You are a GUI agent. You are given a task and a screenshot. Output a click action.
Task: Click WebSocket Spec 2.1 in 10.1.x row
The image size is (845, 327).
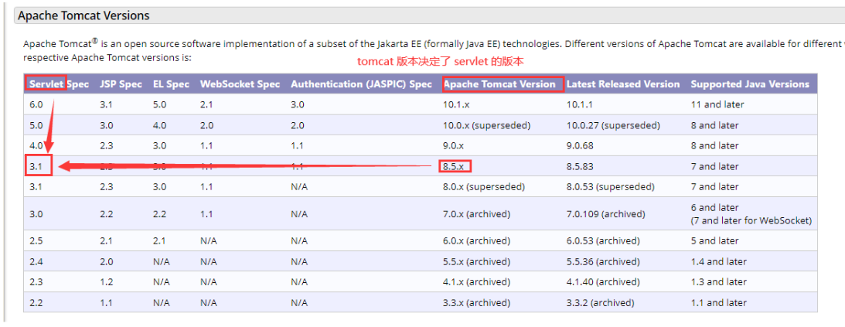(206, 104)
